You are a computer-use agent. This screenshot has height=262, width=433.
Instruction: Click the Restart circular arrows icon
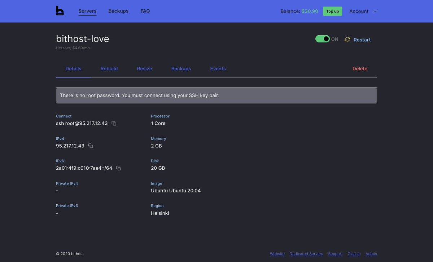[347, 39]
